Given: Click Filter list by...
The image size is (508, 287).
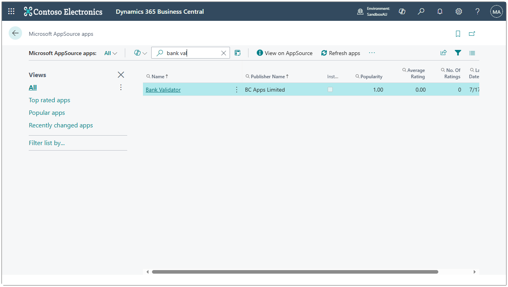Looking at the screenshot, I should click(x=47, y=143).
